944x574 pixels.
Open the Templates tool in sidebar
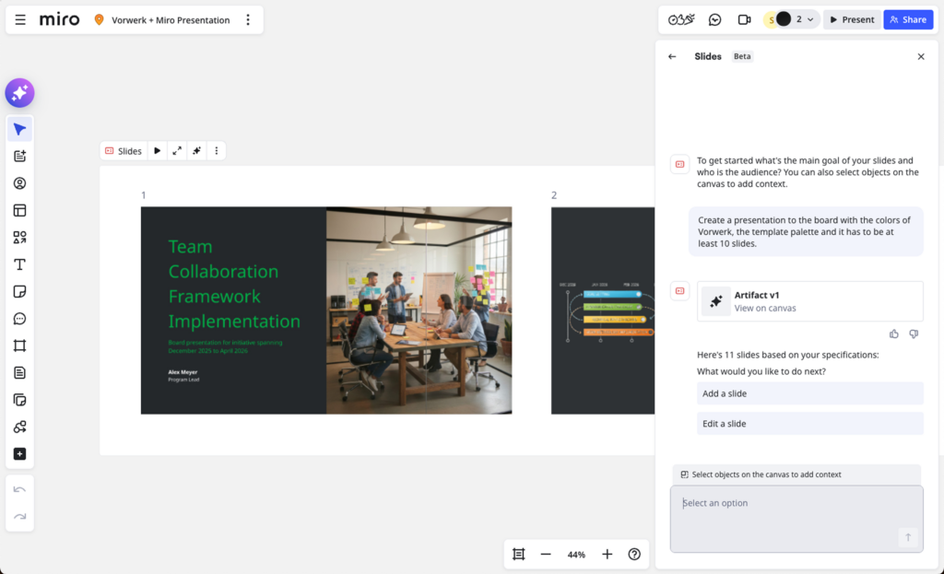(x=19, y=210)
